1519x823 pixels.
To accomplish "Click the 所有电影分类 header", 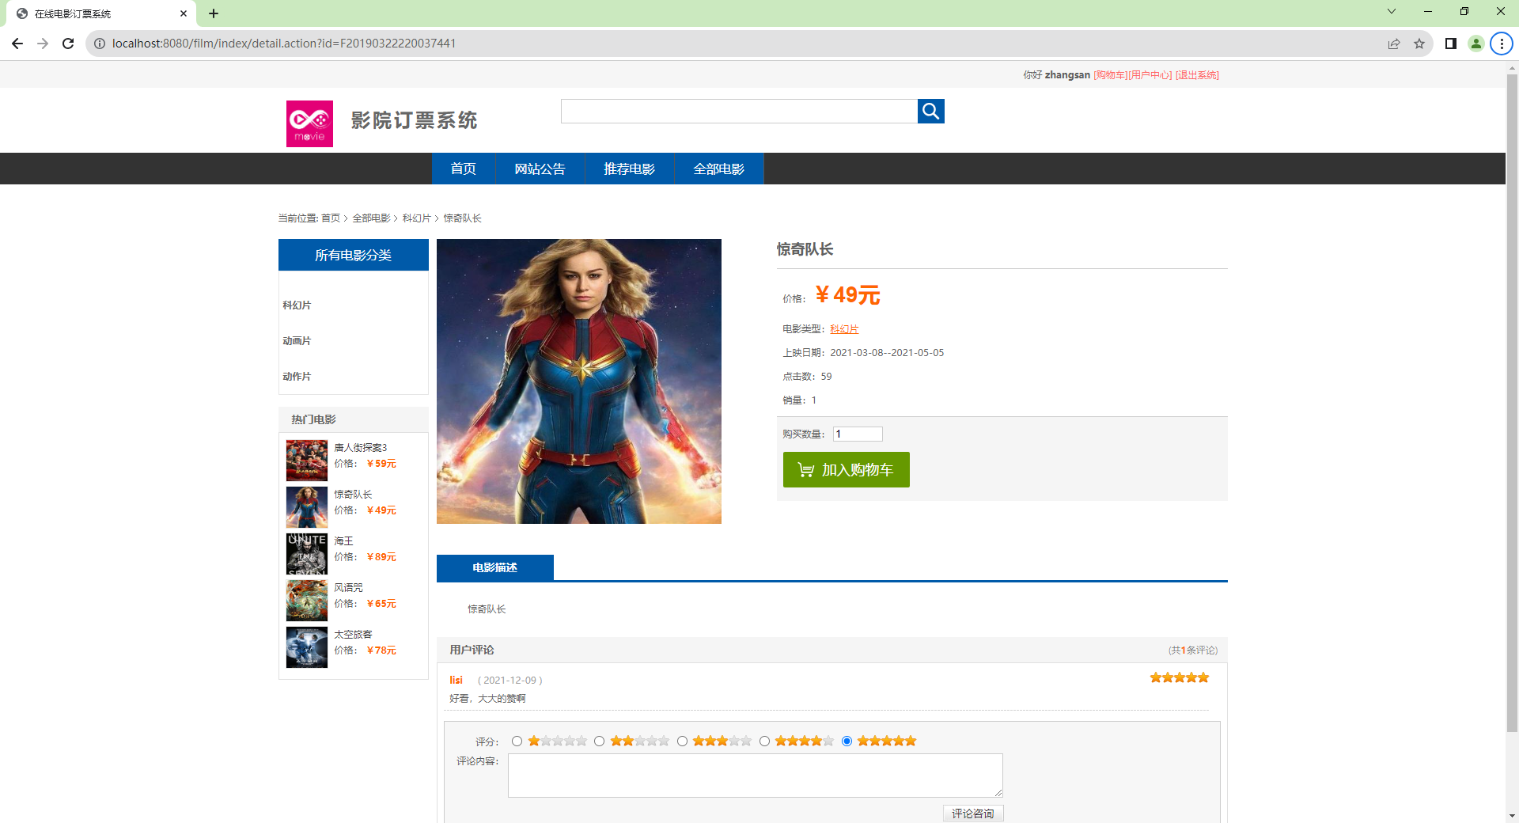I will tap(354, 255).
